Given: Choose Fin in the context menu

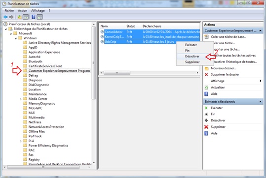Looking at the screenshot, I should click(x=195, y=50).
